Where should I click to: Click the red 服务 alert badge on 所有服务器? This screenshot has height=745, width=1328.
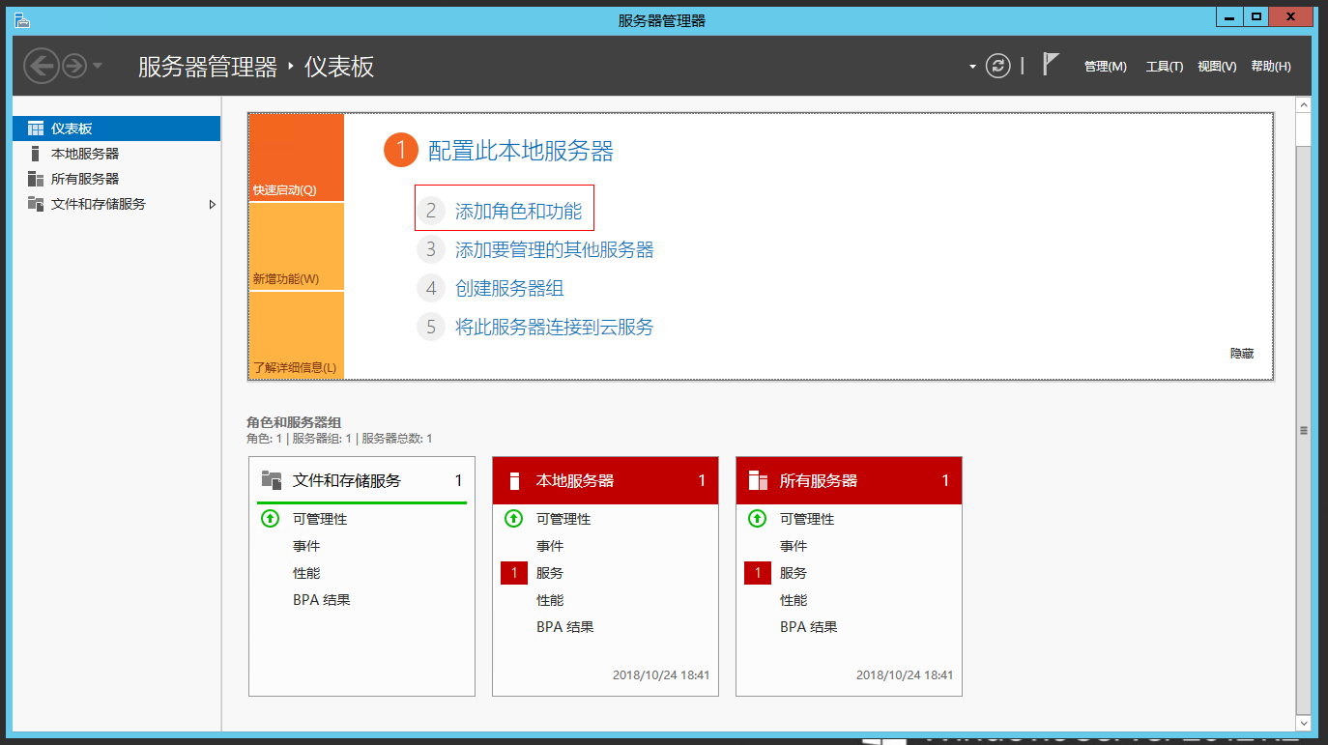757,573
